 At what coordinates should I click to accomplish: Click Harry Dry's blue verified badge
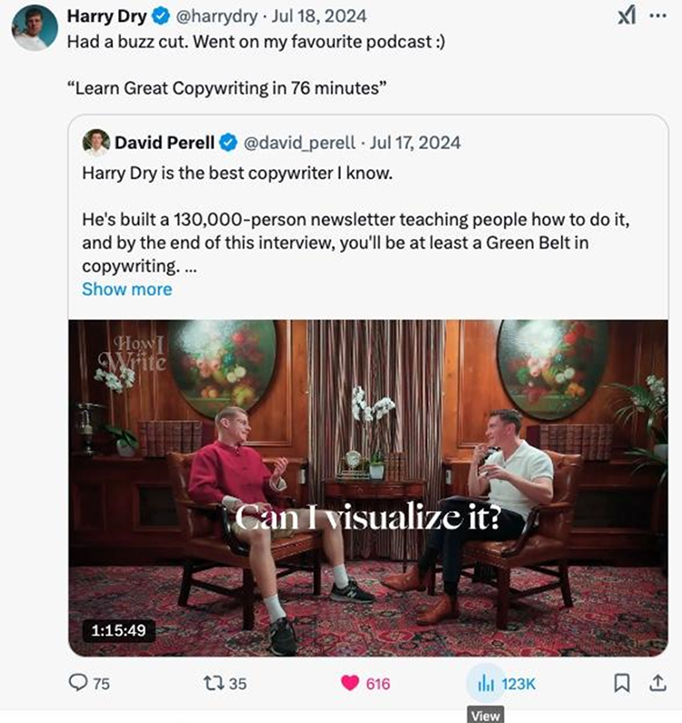[159, 17]
